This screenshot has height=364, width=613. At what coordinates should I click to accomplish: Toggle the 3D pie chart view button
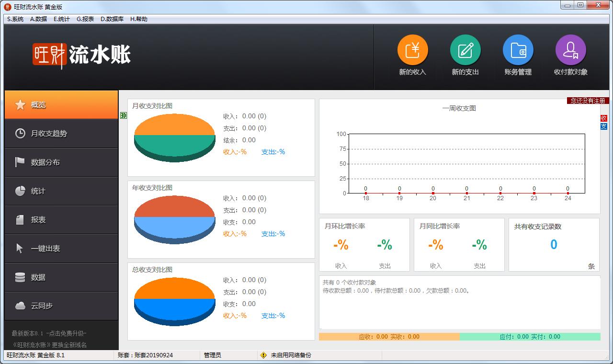click(123, 115)
